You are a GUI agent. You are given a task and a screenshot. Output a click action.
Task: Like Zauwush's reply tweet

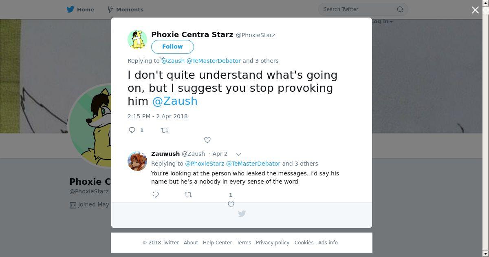click(231, 204)
